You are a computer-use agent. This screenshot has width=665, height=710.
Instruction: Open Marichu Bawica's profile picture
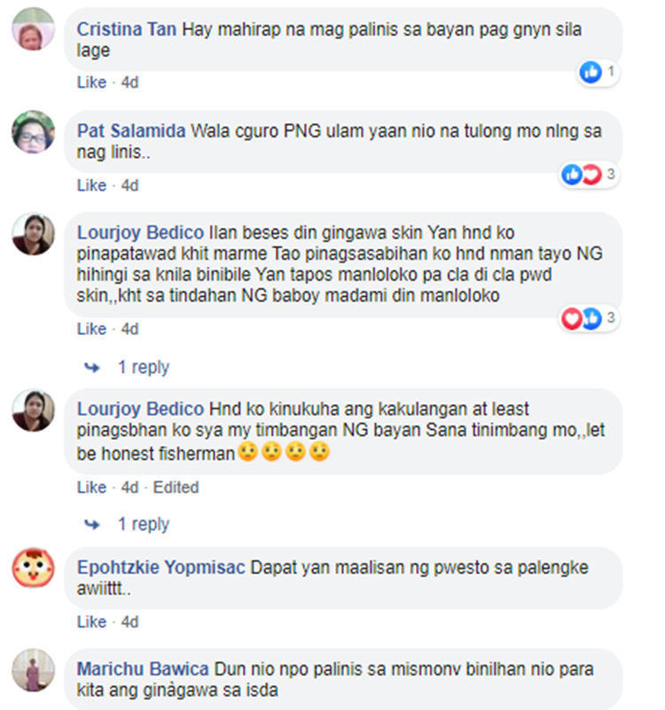33,670
